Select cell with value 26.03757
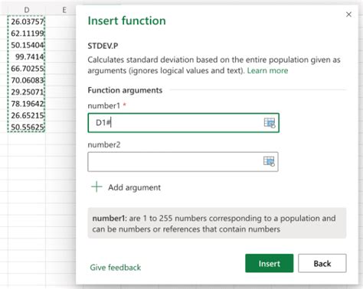The height and width of the screenshot is (289, 363). [x=27, y=21]
